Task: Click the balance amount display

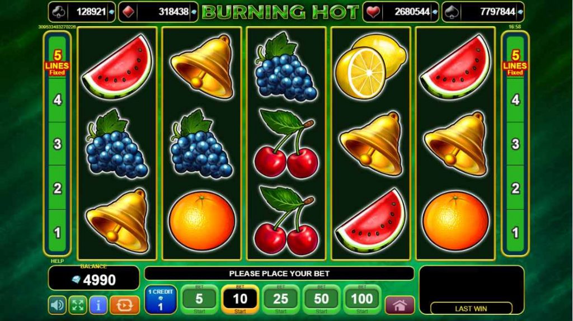Action: coord(94,280)
